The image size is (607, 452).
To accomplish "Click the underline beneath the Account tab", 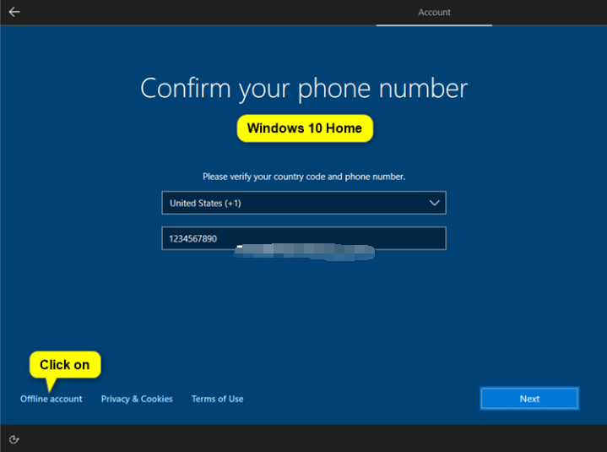I will (434, 25).
